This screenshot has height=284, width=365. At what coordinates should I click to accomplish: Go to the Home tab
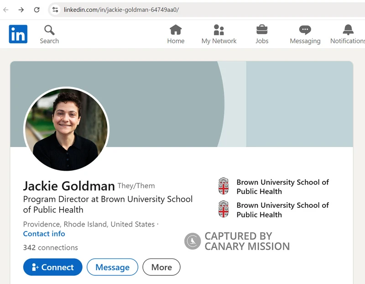pos(176,34)
